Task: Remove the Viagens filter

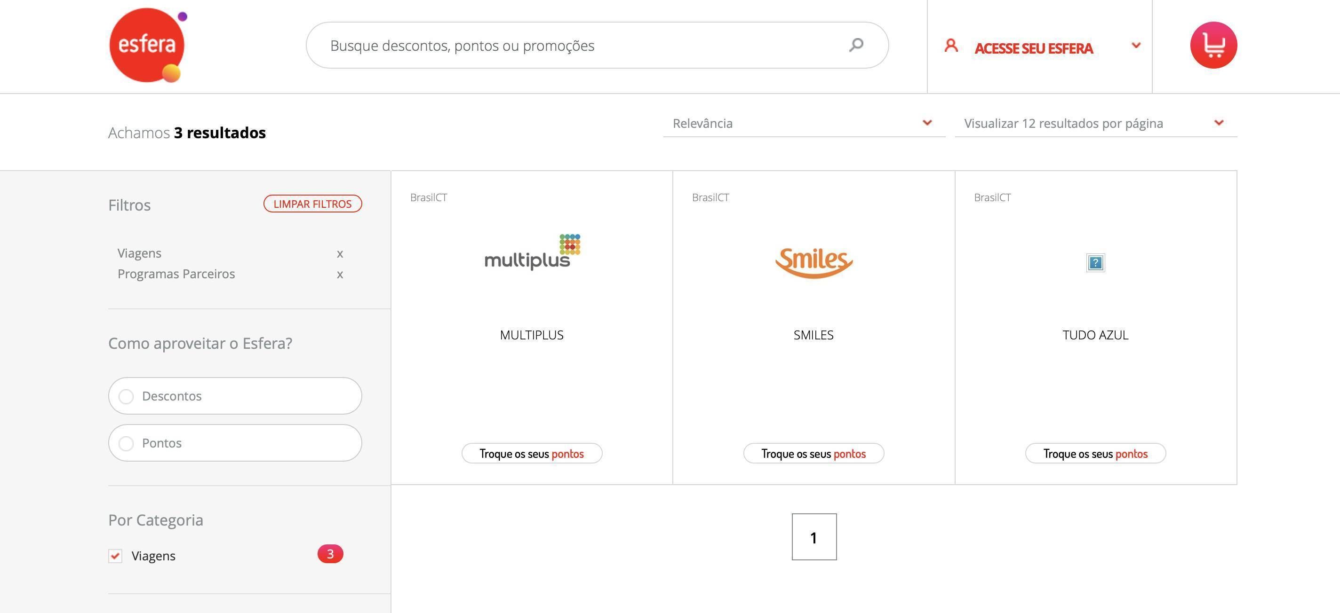Action: pyautogui.click(x=340, y=254)
